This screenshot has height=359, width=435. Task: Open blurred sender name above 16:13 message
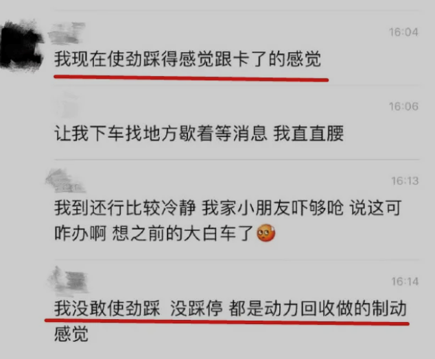coord(65,181)
